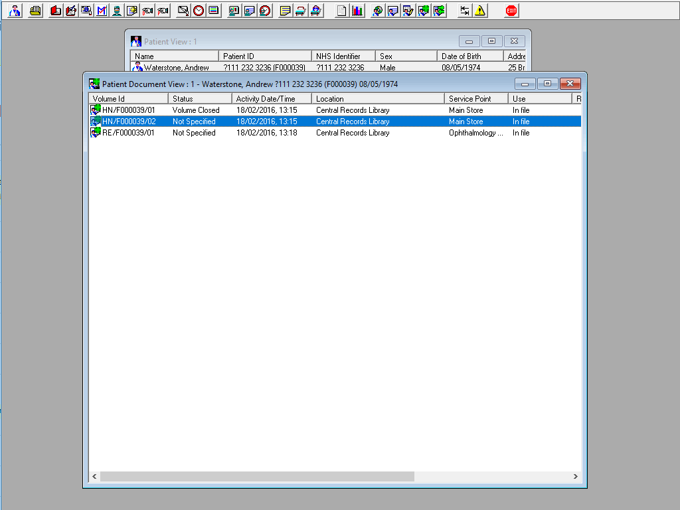This screenshot has height=510, width=680.
Task: Click Patient ID header in Patient View
Action: [265, 56]
